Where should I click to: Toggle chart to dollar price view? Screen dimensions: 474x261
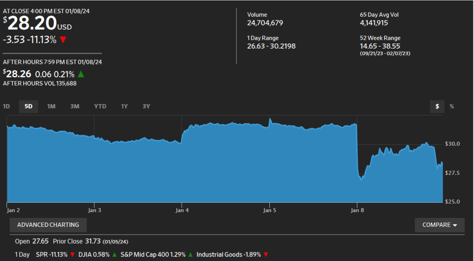437,106
